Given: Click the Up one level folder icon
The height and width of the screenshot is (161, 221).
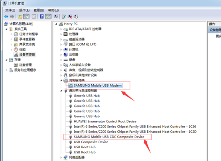Looking at the screenshot, I should coord(20,17).
